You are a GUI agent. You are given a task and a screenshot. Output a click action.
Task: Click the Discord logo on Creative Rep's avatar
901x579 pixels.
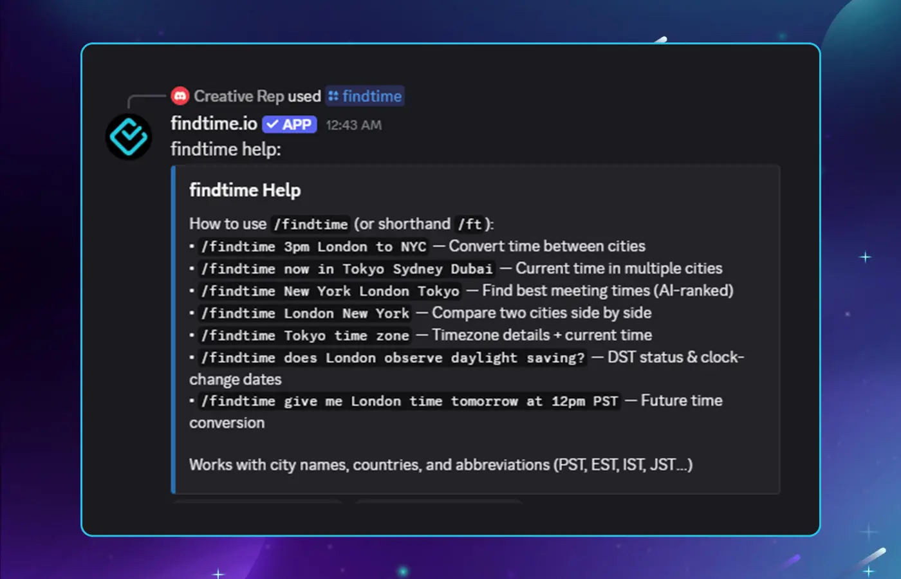(x=180, y=95)
